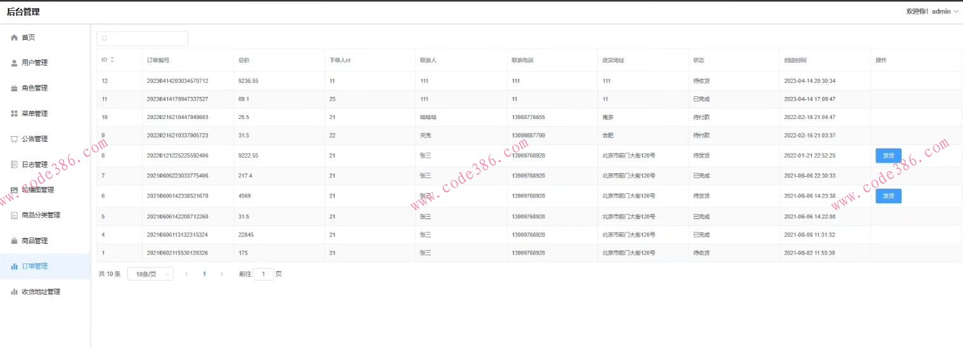
Task: Select page number 1 in pagination
Action: click(204, 274)
